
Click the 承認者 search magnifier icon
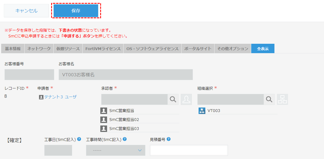click(173, 99)
